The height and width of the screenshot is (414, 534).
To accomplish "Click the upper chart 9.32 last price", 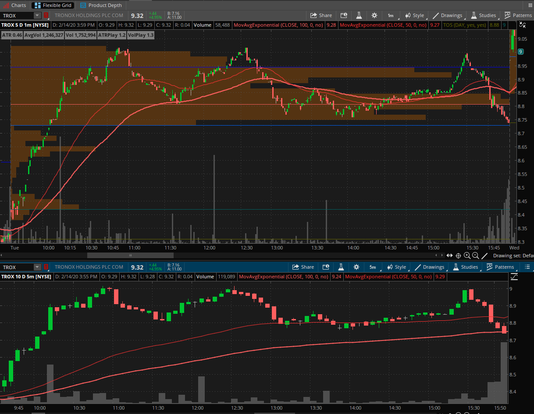I will click(x=137, y=15).
